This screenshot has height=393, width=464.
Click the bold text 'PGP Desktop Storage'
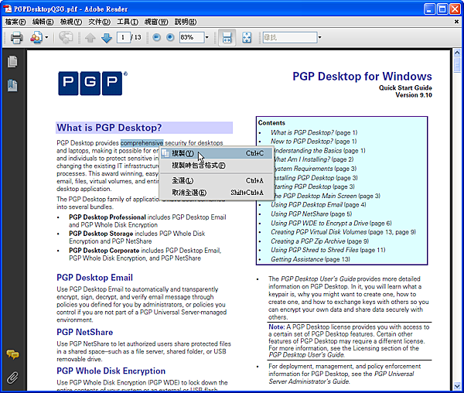(x=101, y=234)
